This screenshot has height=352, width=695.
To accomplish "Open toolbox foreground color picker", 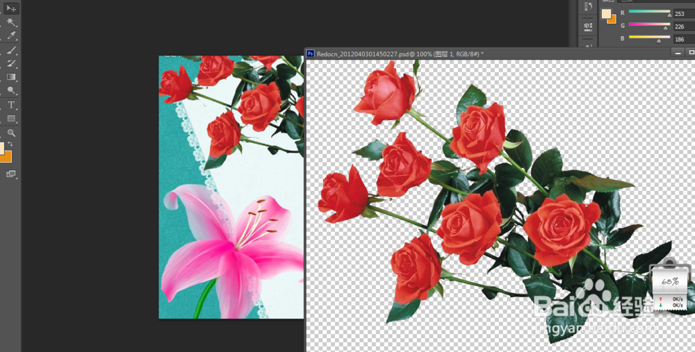I will (x=2, y=147).
